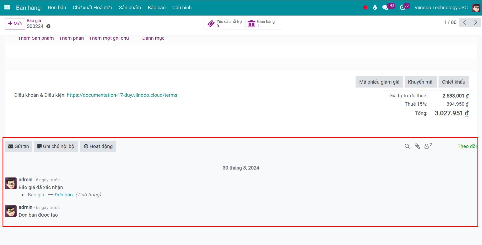
Task: Click the total amount 3.027.951 ₫
Action: (451, 113)
